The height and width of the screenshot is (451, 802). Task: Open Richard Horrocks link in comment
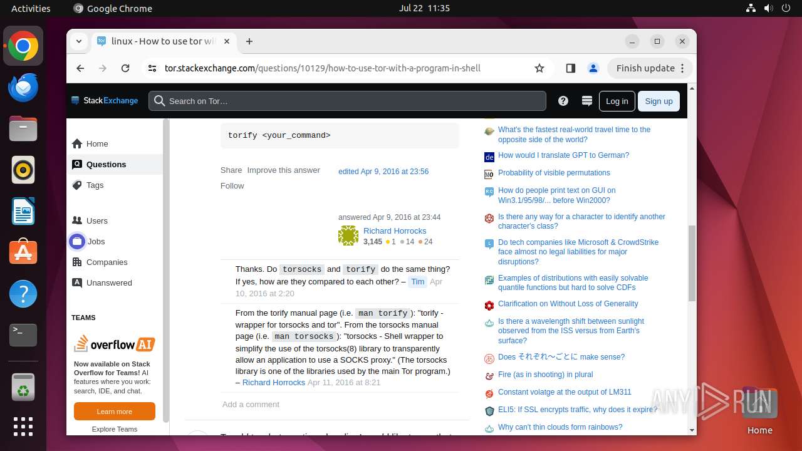coord(274,382)
